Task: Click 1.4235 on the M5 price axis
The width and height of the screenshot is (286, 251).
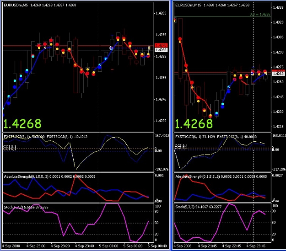Action: point(161,121)
